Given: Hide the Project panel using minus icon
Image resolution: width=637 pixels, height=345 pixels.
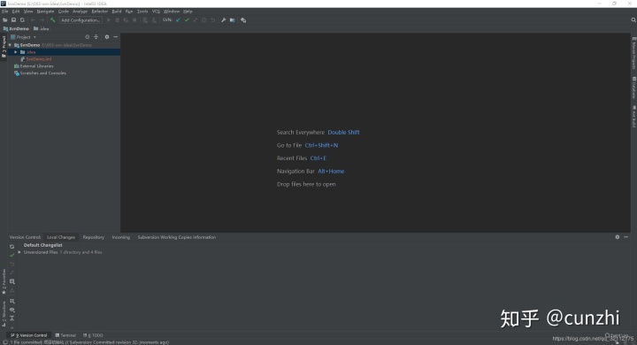Looking at the screenshot, I should [116, 37].
